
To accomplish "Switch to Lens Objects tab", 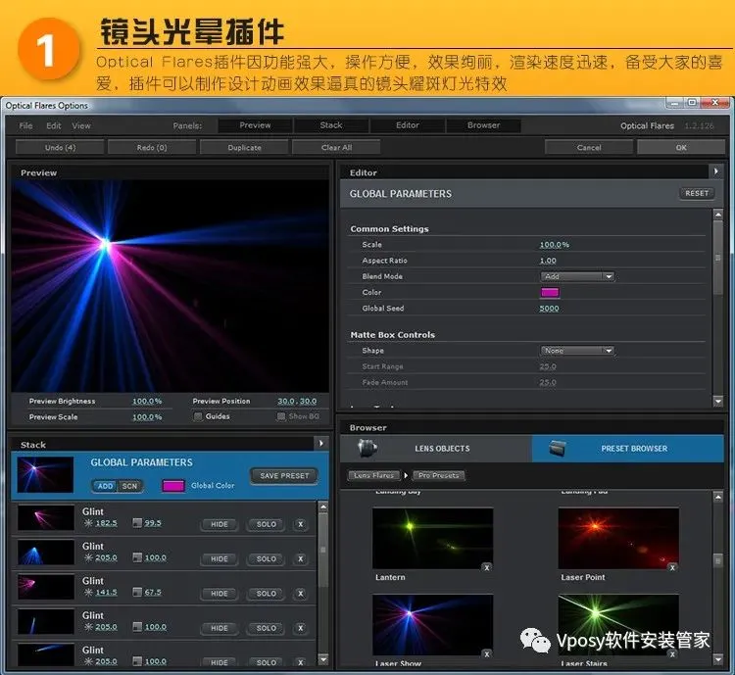I will (x=436, y=449).
